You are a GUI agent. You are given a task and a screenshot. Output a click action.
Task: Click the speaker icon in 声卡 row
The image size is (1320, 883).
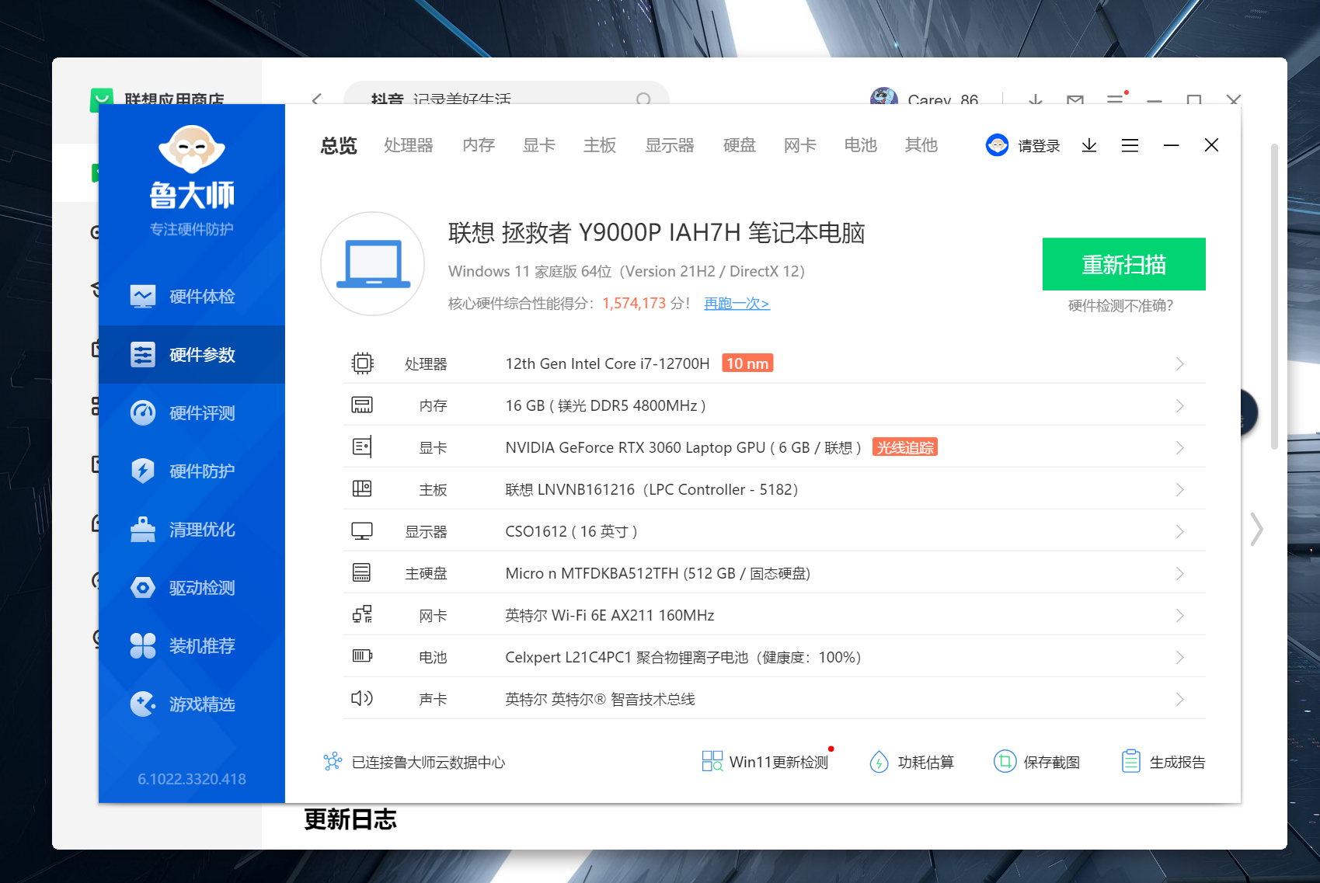[x=362, y=698]
